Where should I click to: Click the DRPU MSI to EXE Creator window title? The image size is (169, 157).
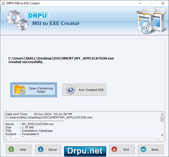[23, 3]
